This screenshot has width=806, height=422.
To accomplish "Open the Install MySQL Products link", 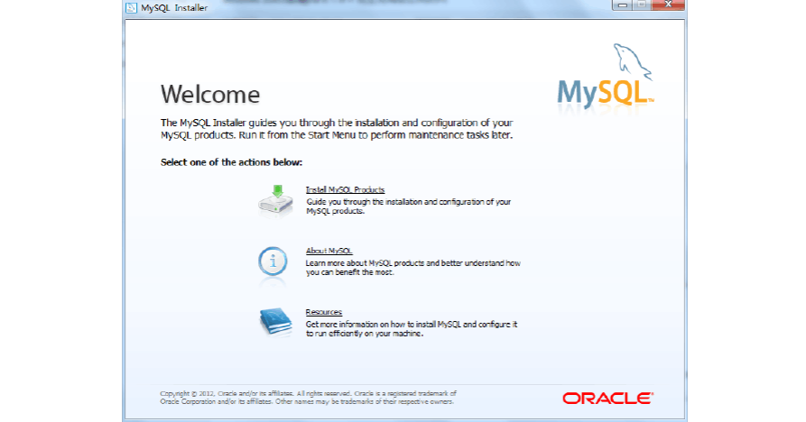I will (x=345, y=189).
